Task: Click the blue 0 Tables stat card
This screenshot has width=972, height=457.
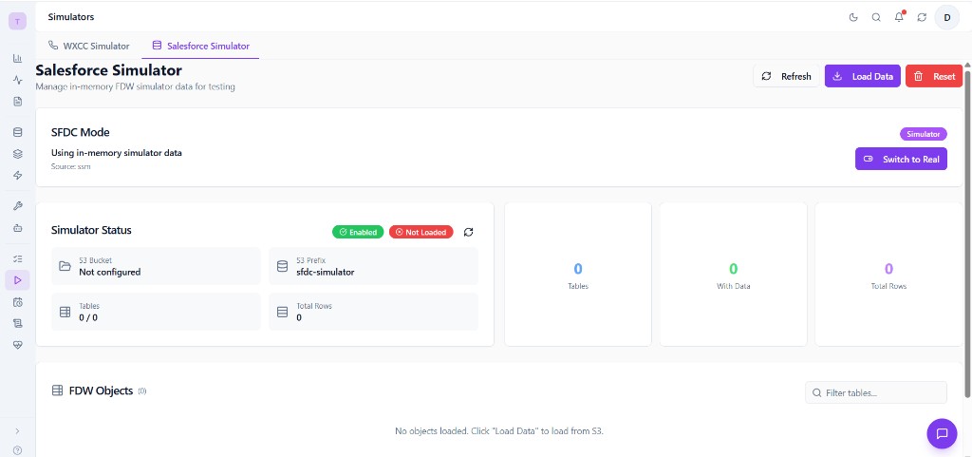Action: click(578, 274)
